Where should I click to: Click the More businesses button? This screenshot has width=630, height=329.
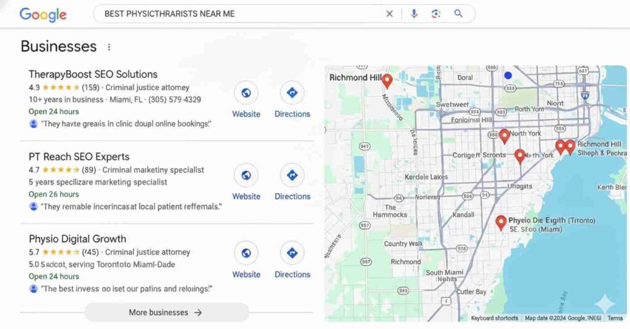coord(166,312)
